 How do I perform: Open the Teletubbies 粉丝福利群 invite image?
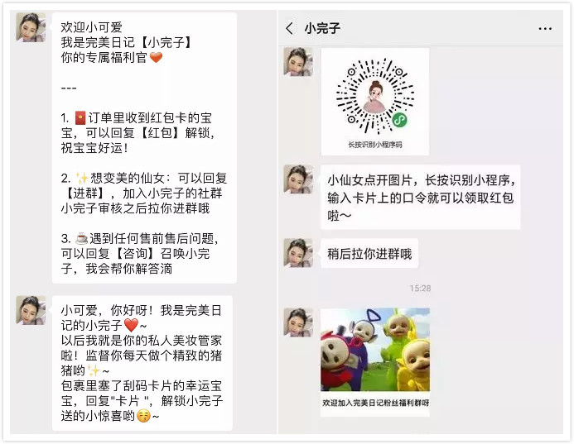tap(375, 362)
